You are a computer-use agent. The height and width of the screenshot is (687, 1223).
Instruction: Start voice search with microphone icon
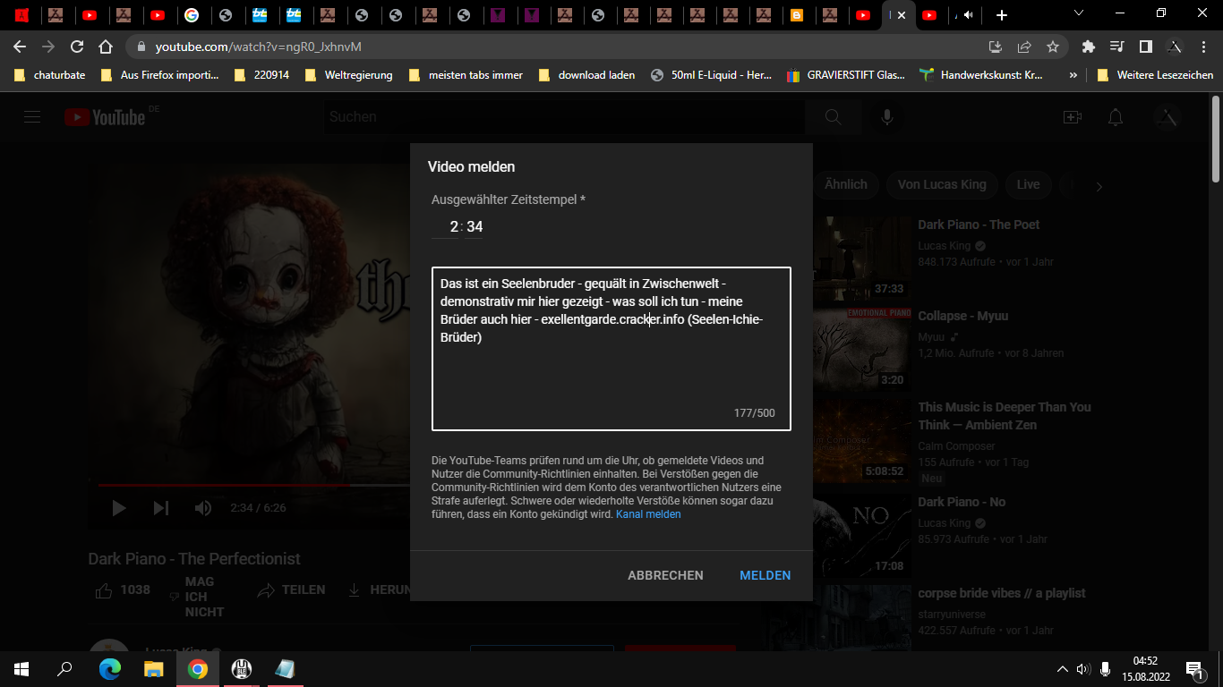887,117
